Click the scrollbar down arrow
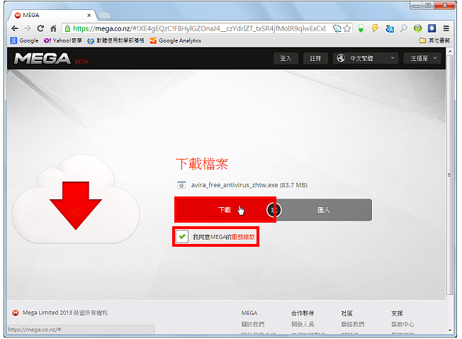 [x=450, y=330]
